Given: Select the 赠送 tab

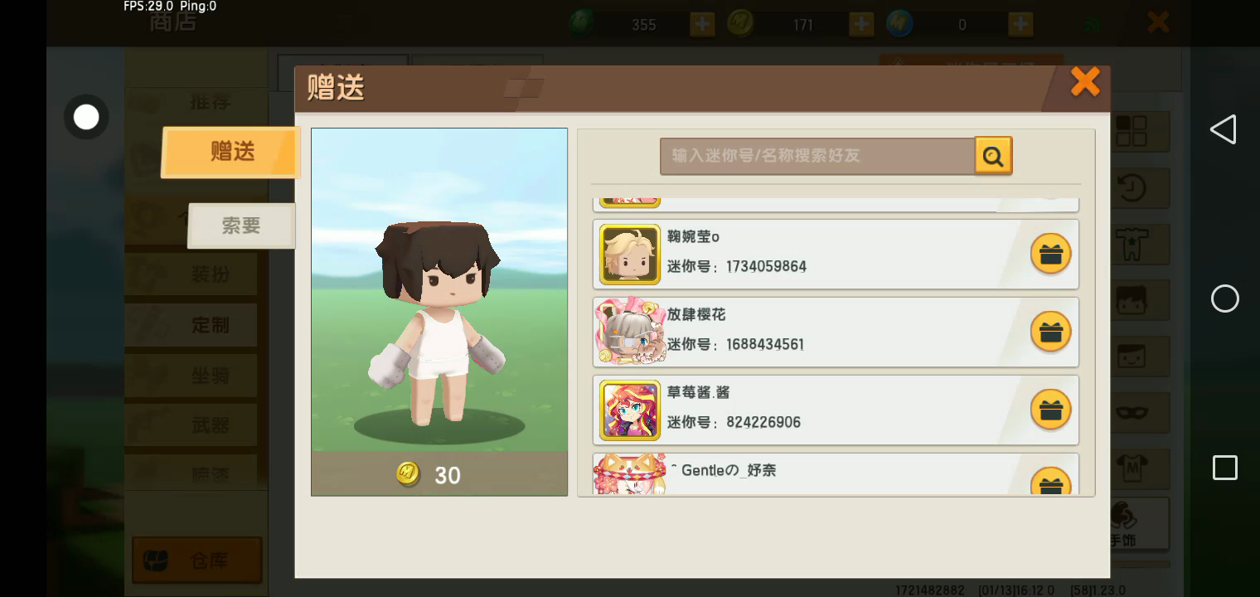Looking at the screenshot, I should click(231, 152).
